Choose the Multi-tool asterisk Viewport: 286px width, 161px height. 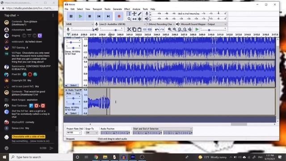point(140,19)
